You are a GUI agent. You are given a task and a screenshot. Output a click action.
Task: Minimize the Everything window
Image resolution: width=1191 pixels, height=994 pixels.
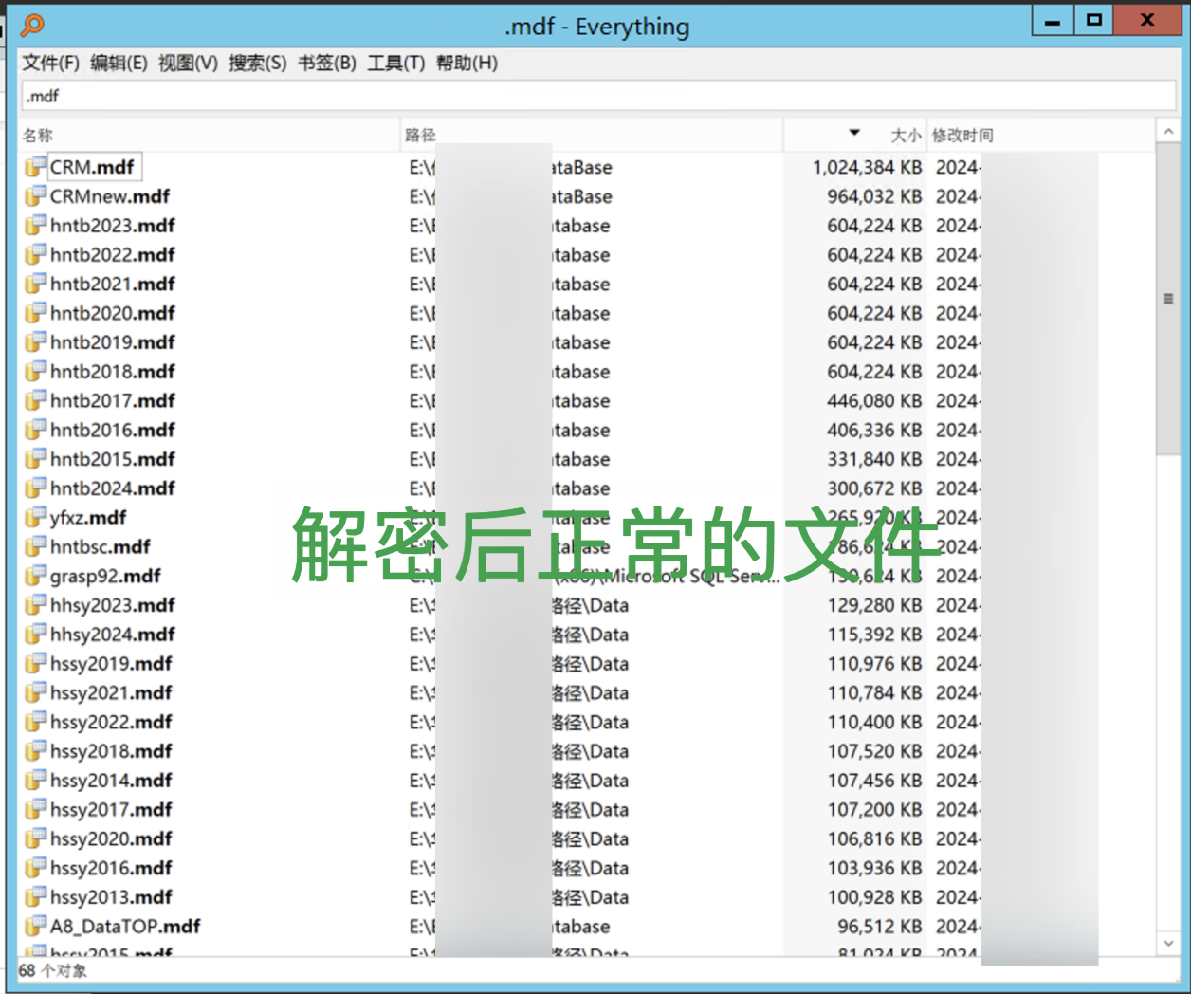[x=1053, y=20]
